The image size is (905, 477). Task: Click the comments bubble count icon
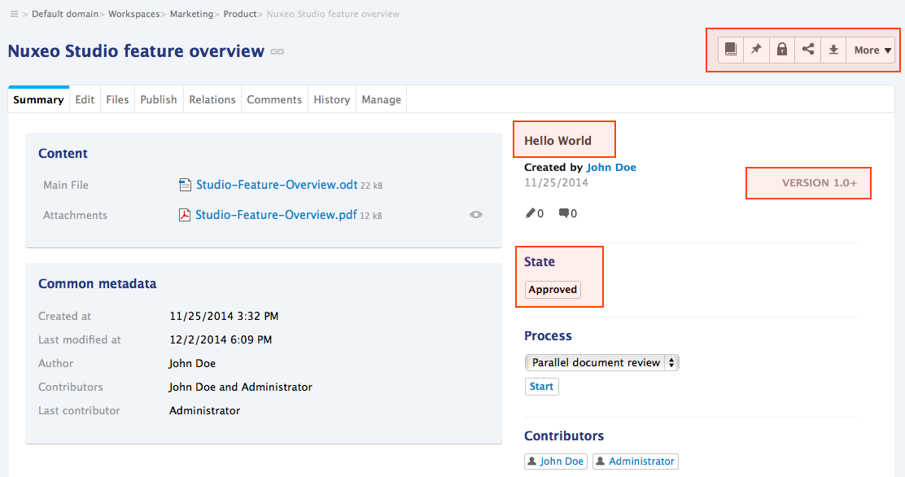click(x=564, y=213)
